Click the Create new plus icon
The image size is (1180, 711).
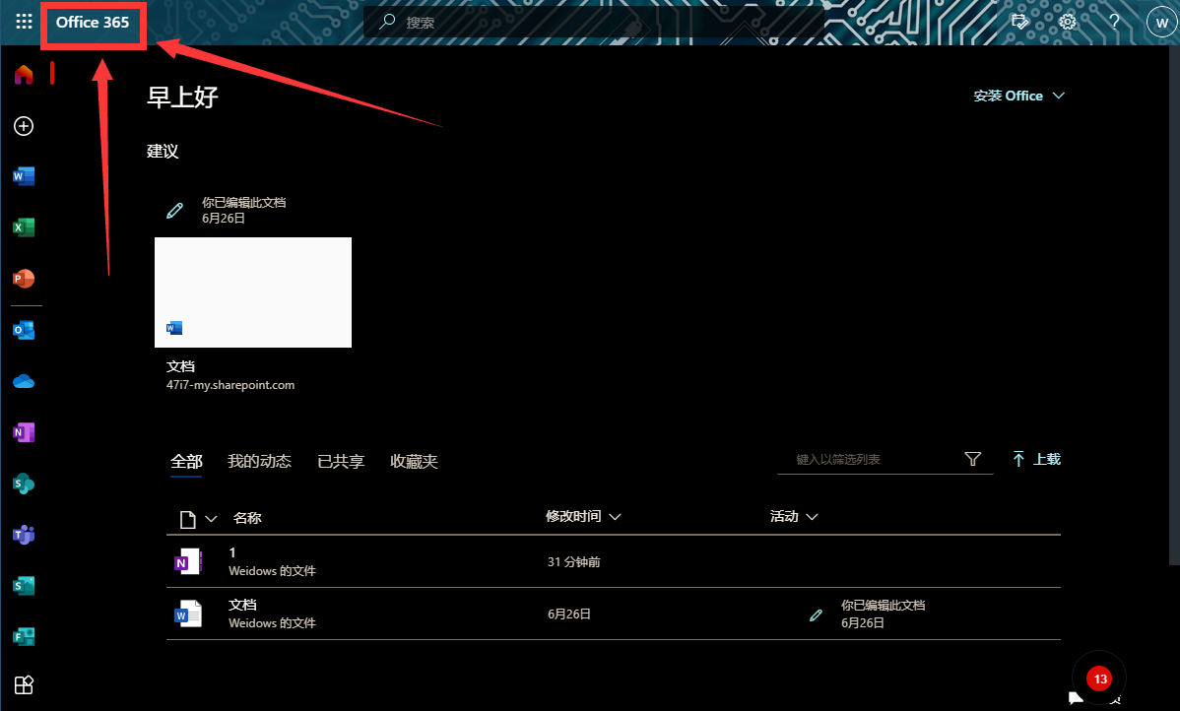(24, 126)
